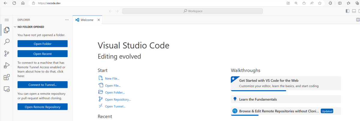Switch to the Welcome tab
The height and width of the screenshot is (121, 360).
tap(88, 20)
